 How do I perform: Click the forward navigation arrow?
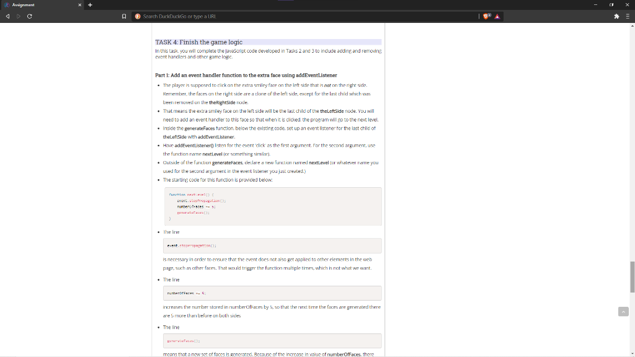point(18,17)
